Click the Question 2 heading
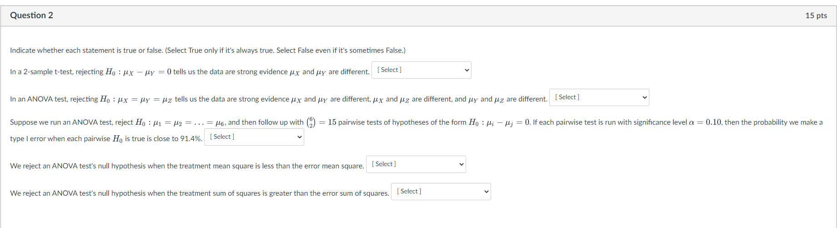Image resolution: width=839 pixels, height=228 pixels. pos(31,15)
